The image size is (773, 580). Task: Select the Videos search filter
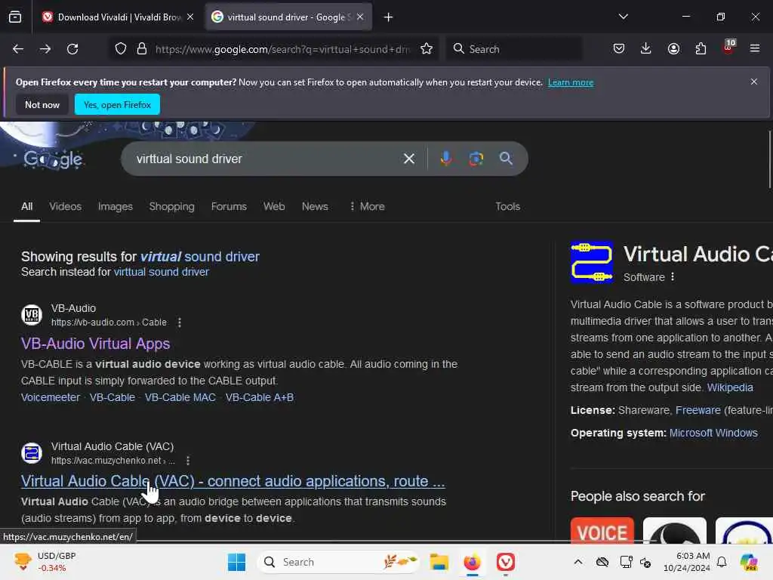66,207
